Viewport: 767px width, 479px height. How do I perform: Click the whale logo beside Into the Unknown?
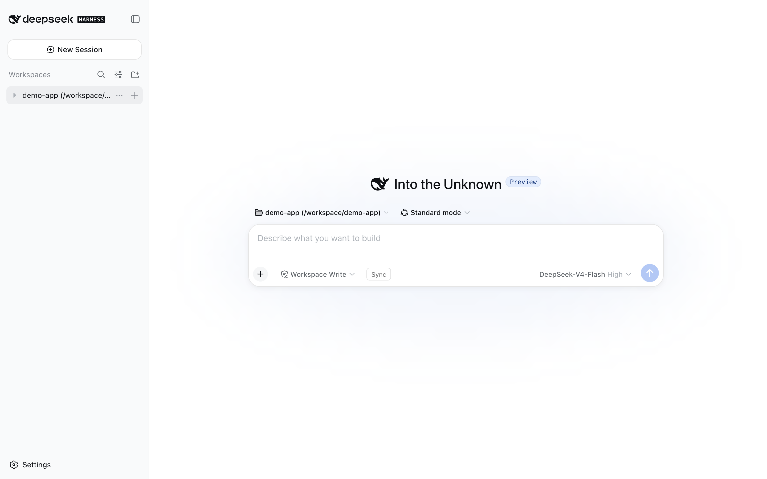380,184
